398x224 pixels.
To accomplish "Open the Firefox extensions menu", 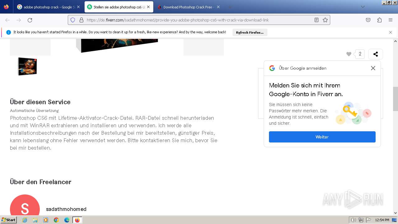I will click(x=379, y=20).
